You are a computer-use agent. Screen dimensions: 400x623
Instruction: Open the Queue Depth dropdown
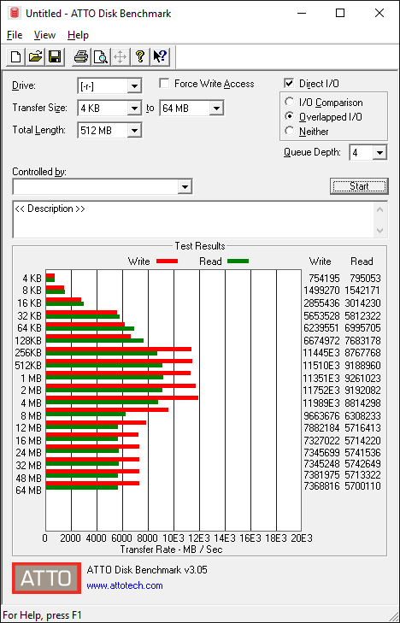(379, 153)
